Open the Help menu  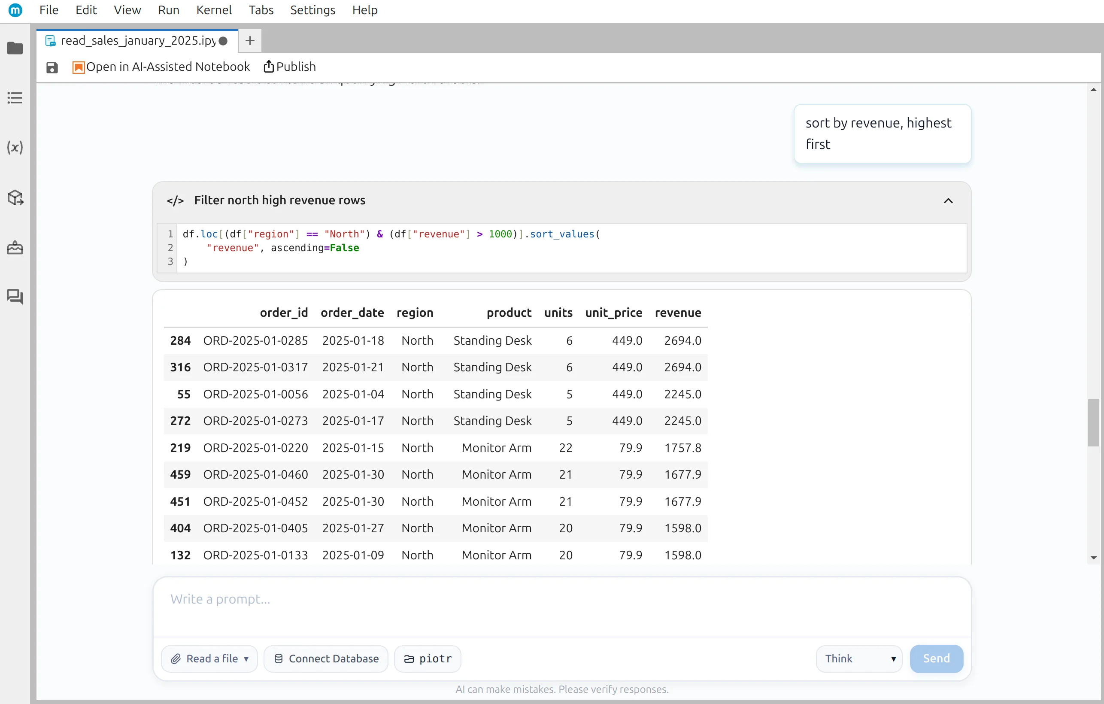[364, 10]
